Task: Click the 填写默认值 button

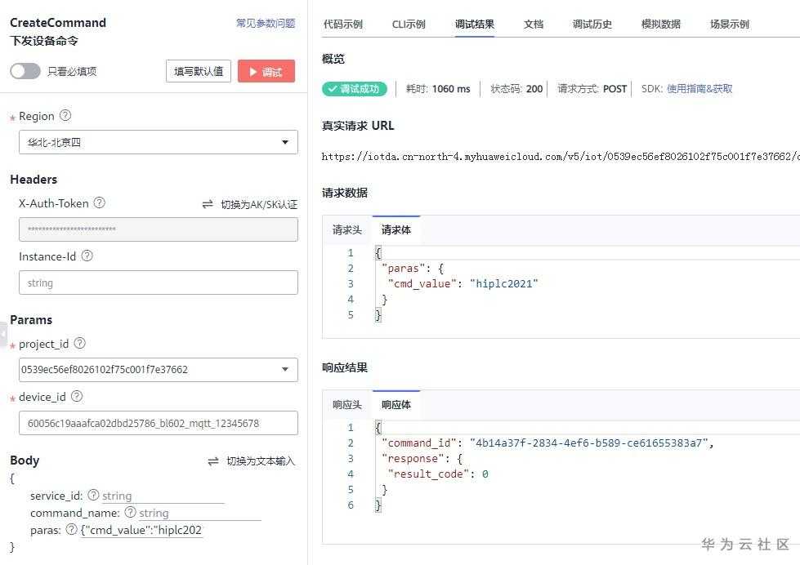Action: point(199,72)
